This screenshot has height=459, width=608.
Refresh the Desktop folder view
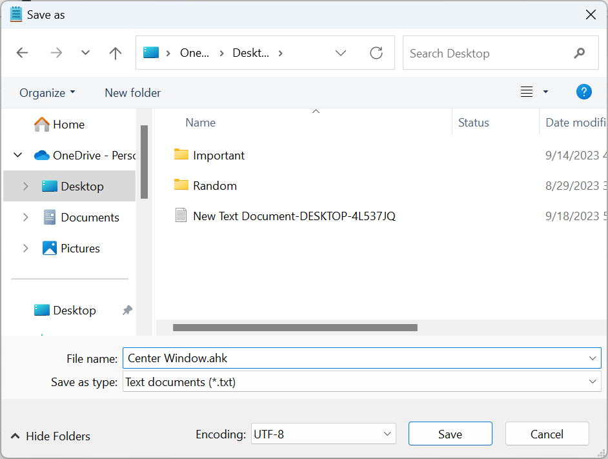376,53
